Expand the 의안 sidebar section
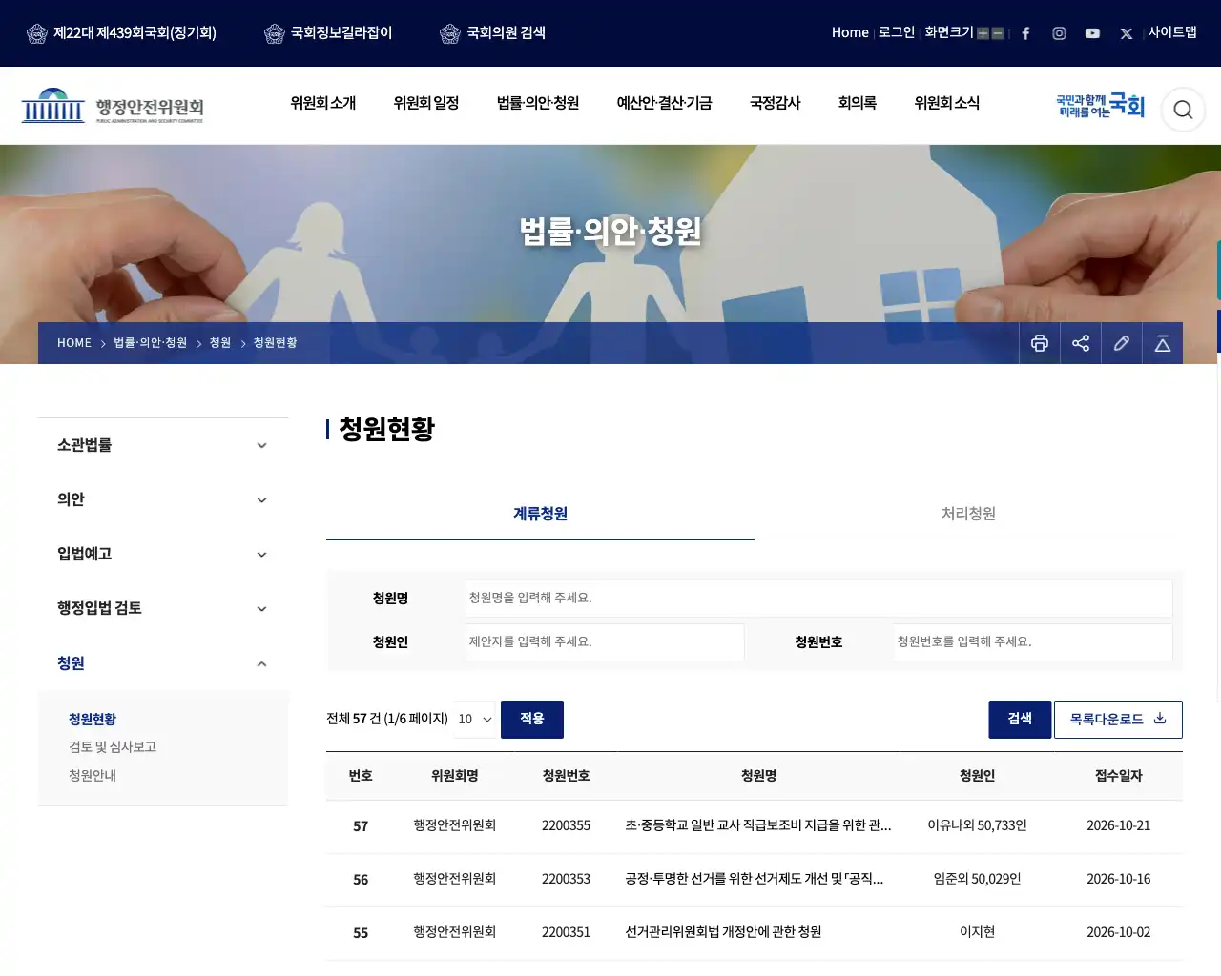 click(163, 499)
